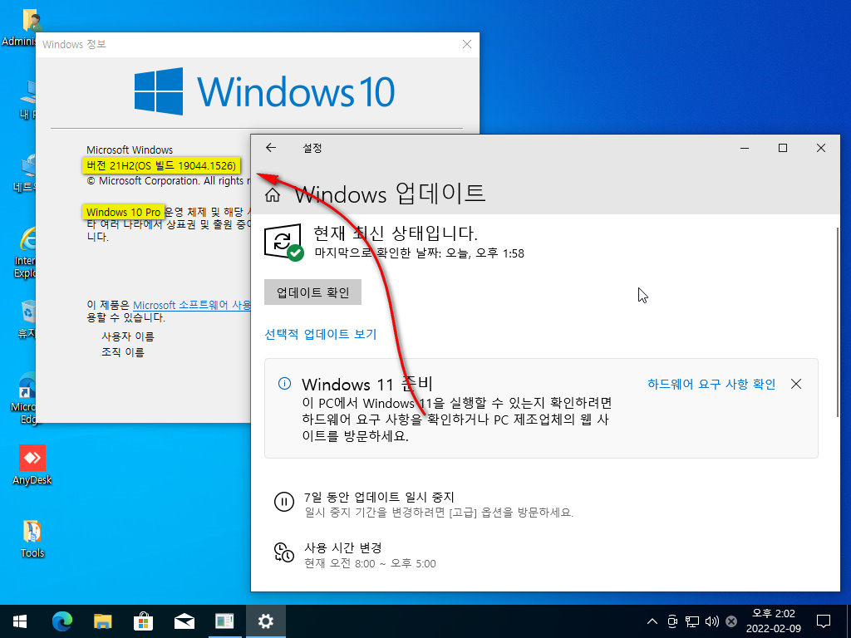851x638 pixels.
Task: Select the Microsoft Edge desktop shortcut
Action: point(24,398)
